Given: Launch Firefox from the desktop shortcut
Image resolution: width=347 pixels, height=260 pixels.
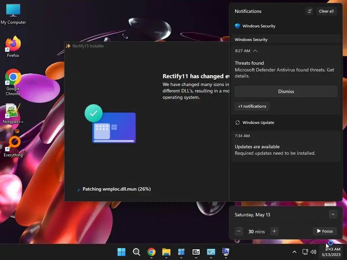Looking at the screenshot, I should tap(13, 47).
